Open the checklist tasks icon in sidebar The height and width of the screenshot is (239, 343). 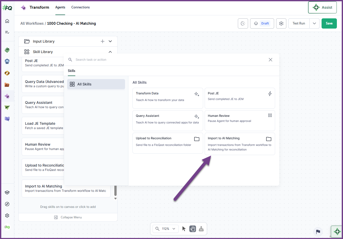click(7, 32)
